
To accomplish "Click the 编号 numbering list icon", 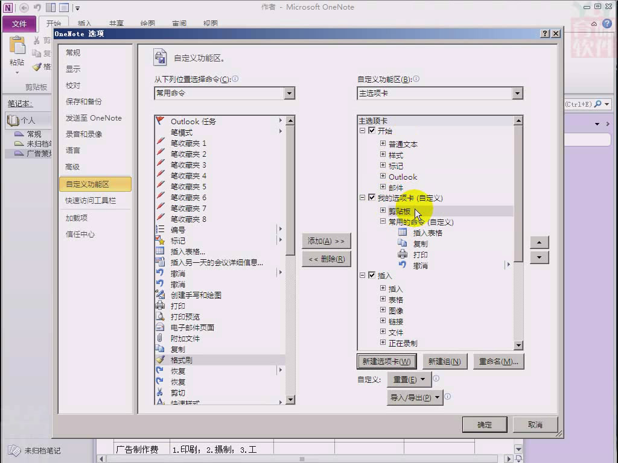I will click(160, 229).
